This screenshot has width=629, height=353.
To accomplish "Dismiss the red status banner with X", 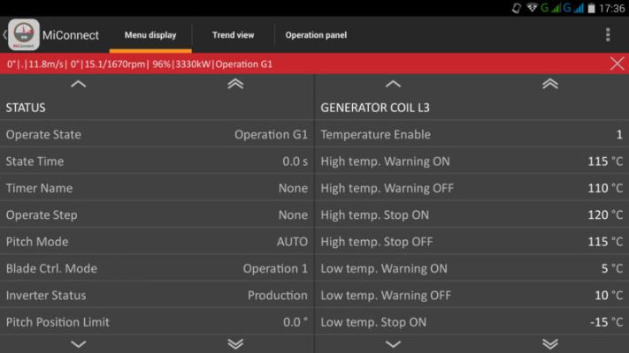I will click(617, 64).
